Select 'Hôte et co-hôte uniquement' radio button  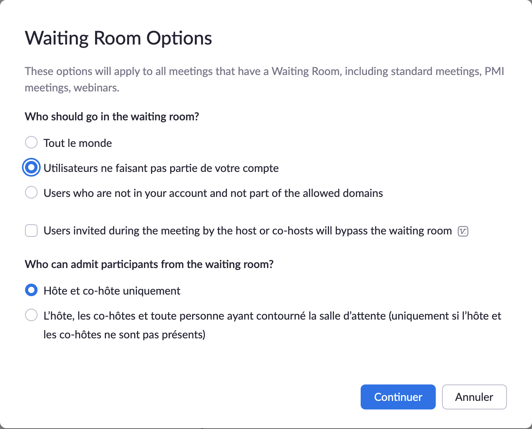tap(31, 290)
